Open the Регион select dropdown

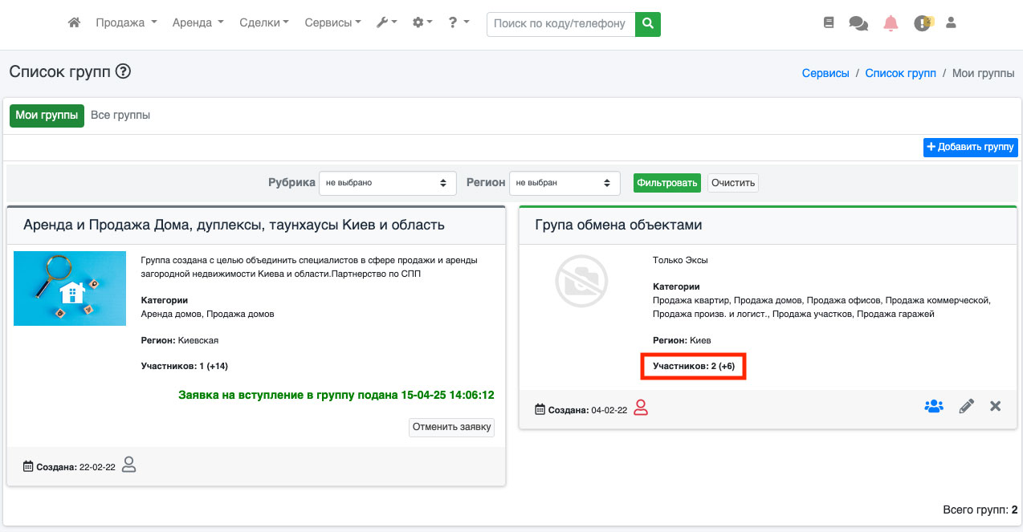coord(564,183)
